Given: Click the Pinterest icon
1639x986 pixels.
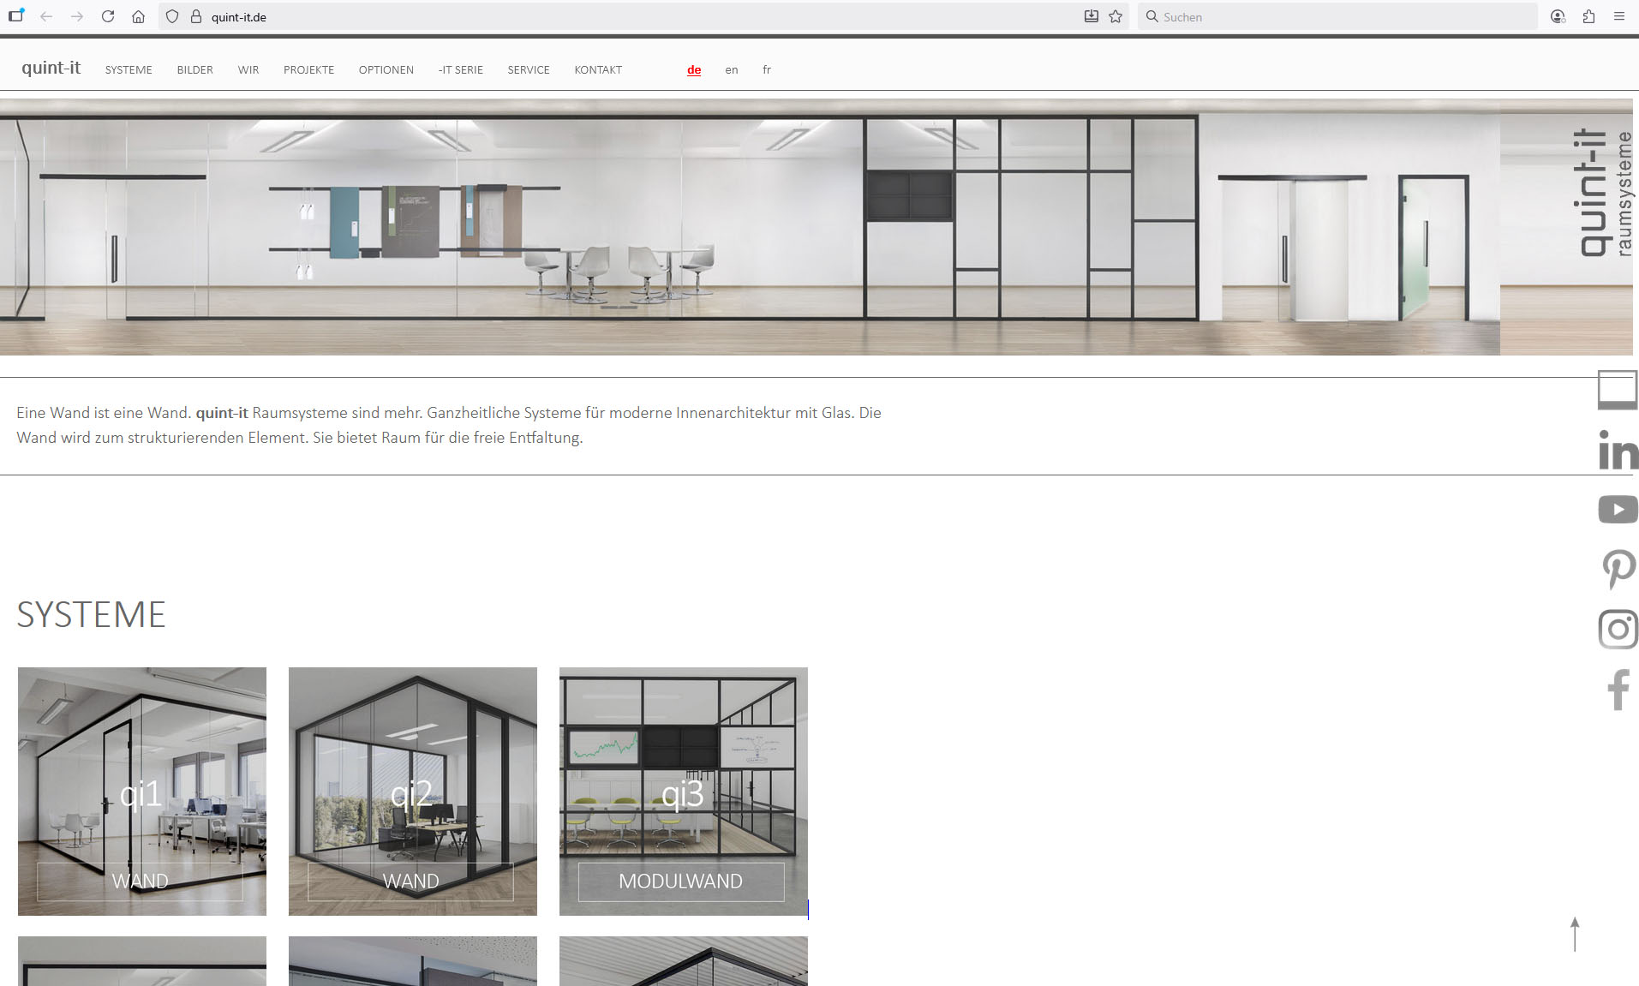Looking at the screenshot, I should tap(1618, 569).
